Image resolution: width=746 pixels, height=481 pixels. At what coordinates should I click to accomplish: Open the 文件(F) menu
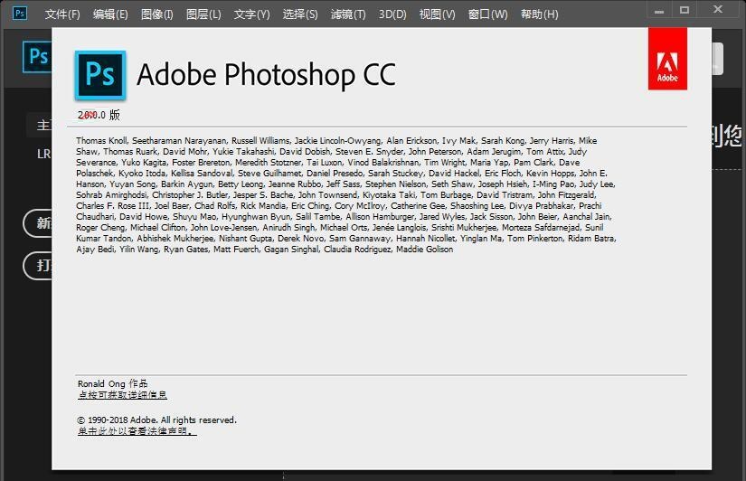[62, 14]
